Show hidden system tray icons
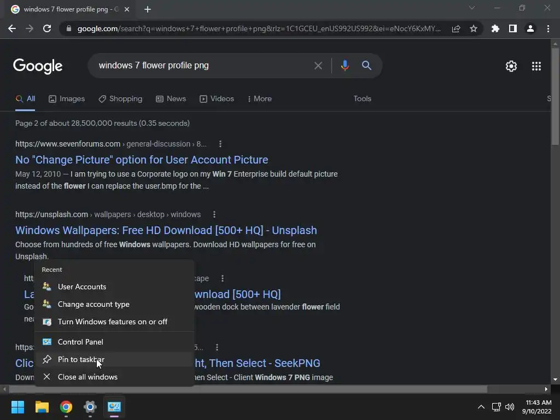The width and height of the screenshot is (560, 420). click(481, 407)
